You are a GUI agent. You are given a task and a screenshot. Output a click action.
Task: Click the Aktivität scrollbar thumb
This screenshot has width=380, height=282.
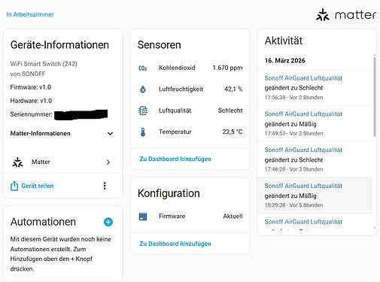point(375,97)
